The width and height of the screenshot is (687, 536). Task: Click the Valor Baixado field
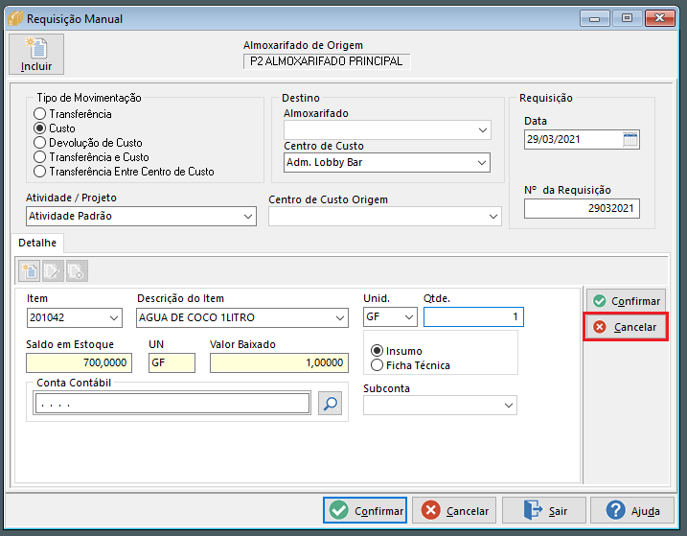tap(279, 362)
